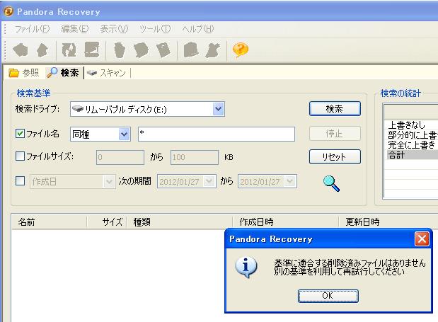The width and height of the screenshot is (438, 322).
Task: Click the info icon in the dialog
Action: (x=246, y=268)
